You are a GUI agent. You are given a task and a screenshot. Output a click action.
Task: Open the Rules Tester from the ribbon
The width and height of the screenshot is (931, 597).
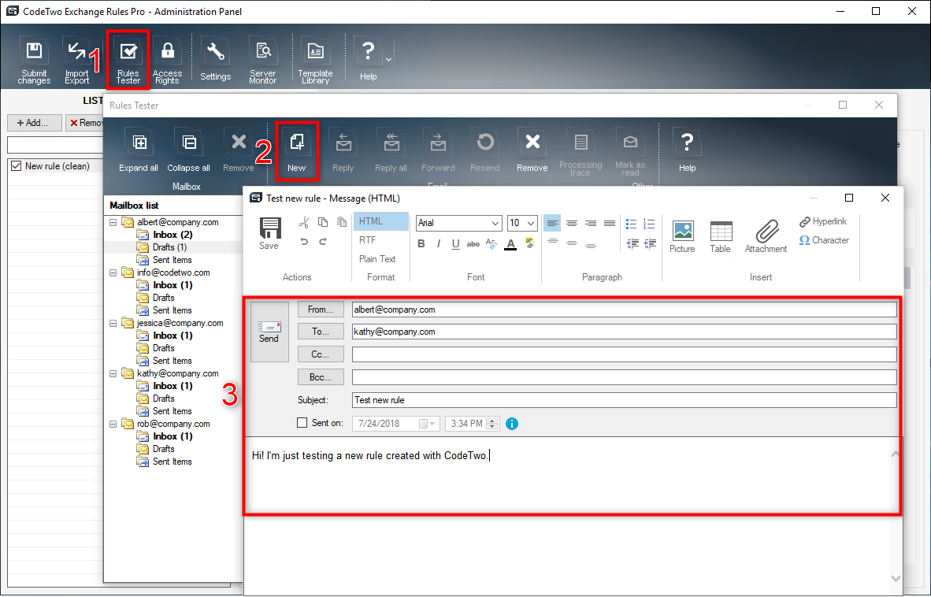point(128,58)
